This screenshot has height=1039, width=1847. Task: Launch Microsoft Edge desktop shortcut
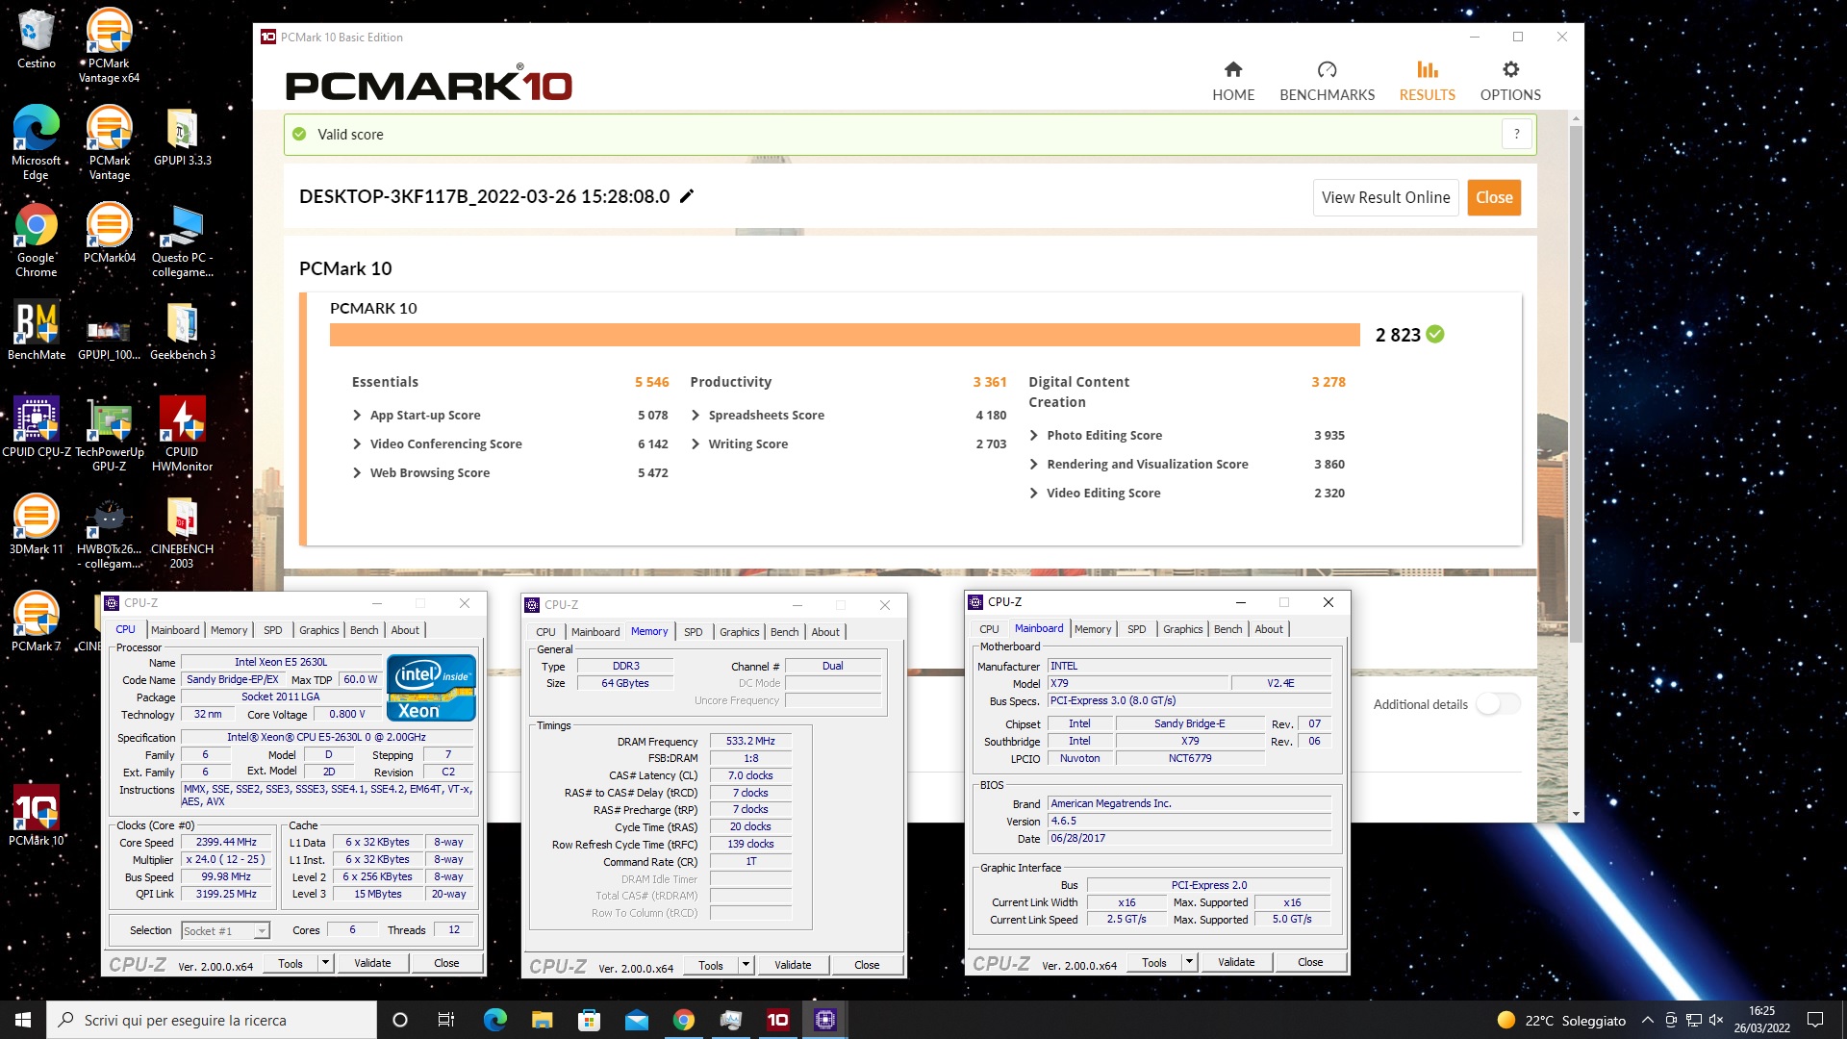tap(36, 142)
